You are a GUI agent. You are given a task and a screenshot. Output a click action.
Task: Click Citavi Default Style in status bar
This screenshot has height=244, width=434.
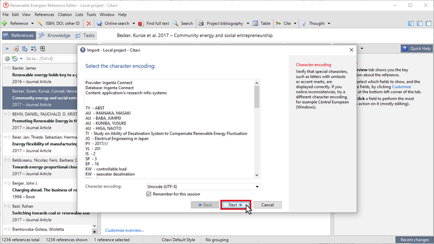click(178, 240)
